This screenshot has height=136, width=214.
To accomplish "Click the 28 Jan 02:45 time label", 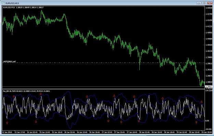I will [x=144, y=132].
